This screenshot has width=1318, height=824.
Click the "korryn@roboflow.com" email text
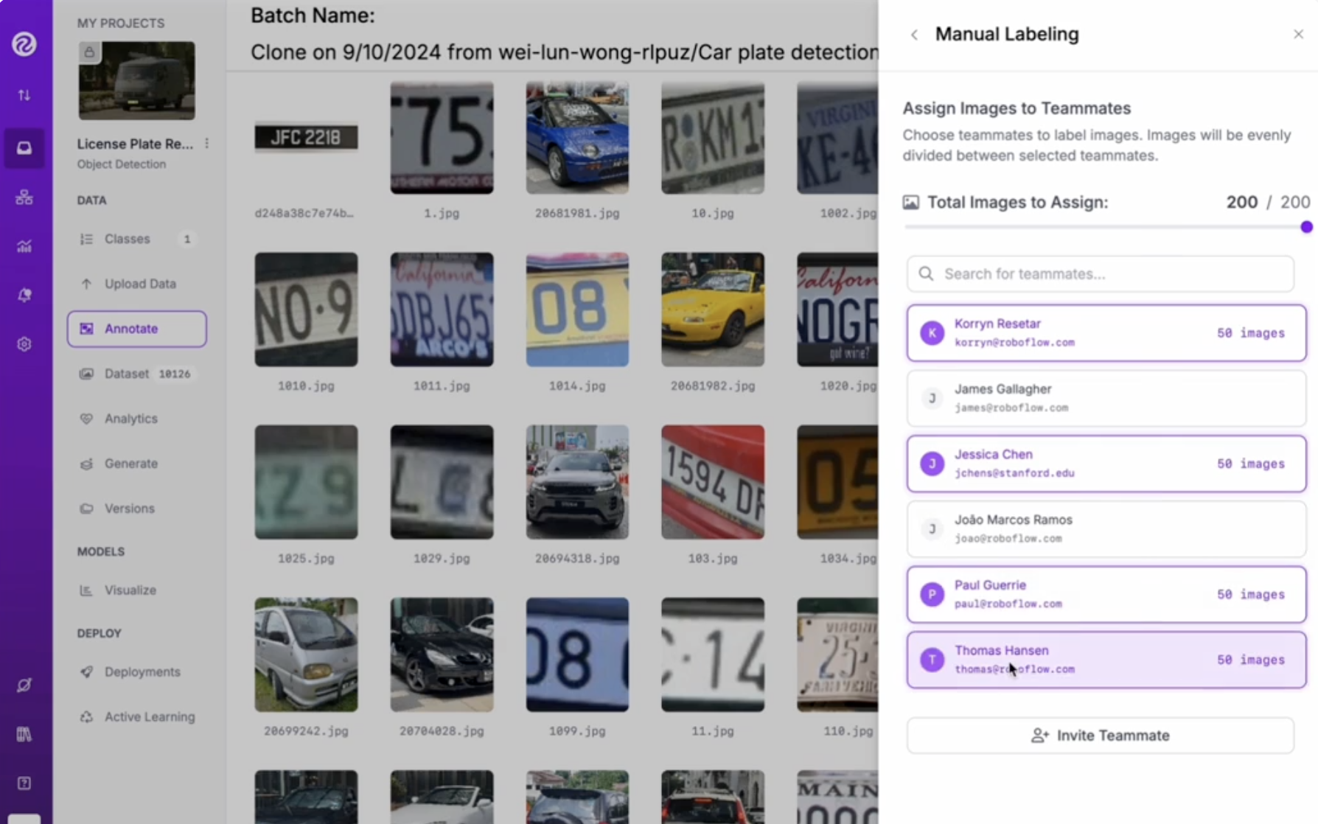pos(1014,342)
